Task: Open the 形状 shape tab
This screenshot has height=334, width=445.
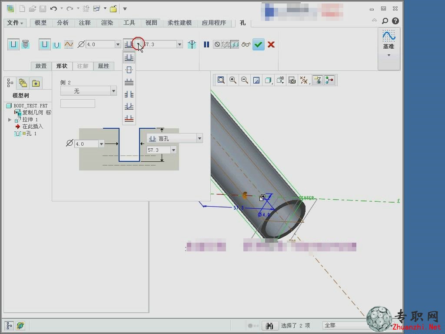Action: [62, 66]
